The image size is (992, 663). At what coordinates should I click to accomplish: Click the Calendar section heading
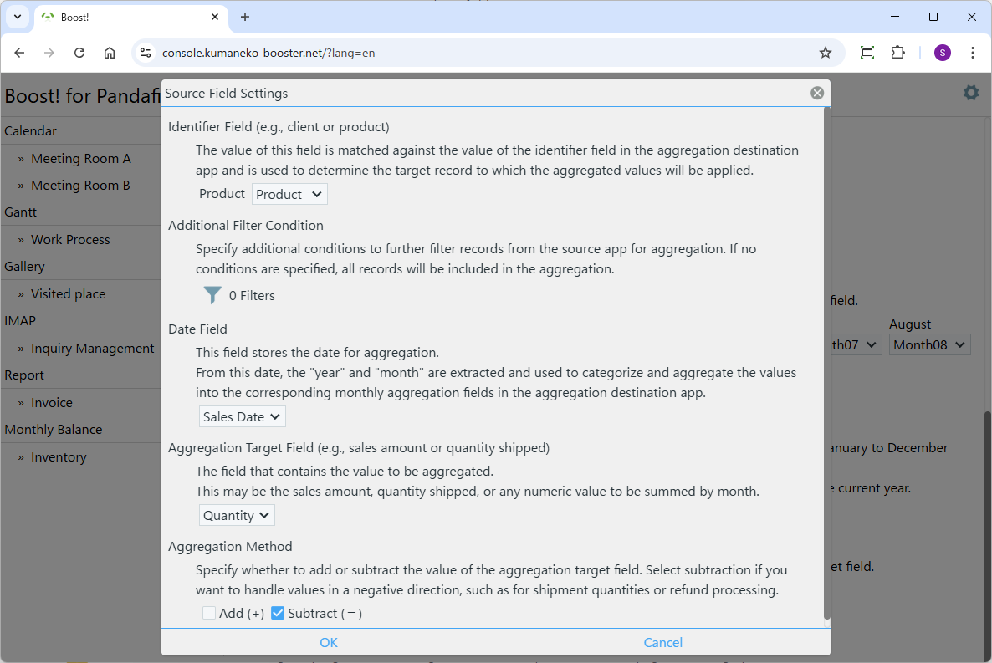30,131
